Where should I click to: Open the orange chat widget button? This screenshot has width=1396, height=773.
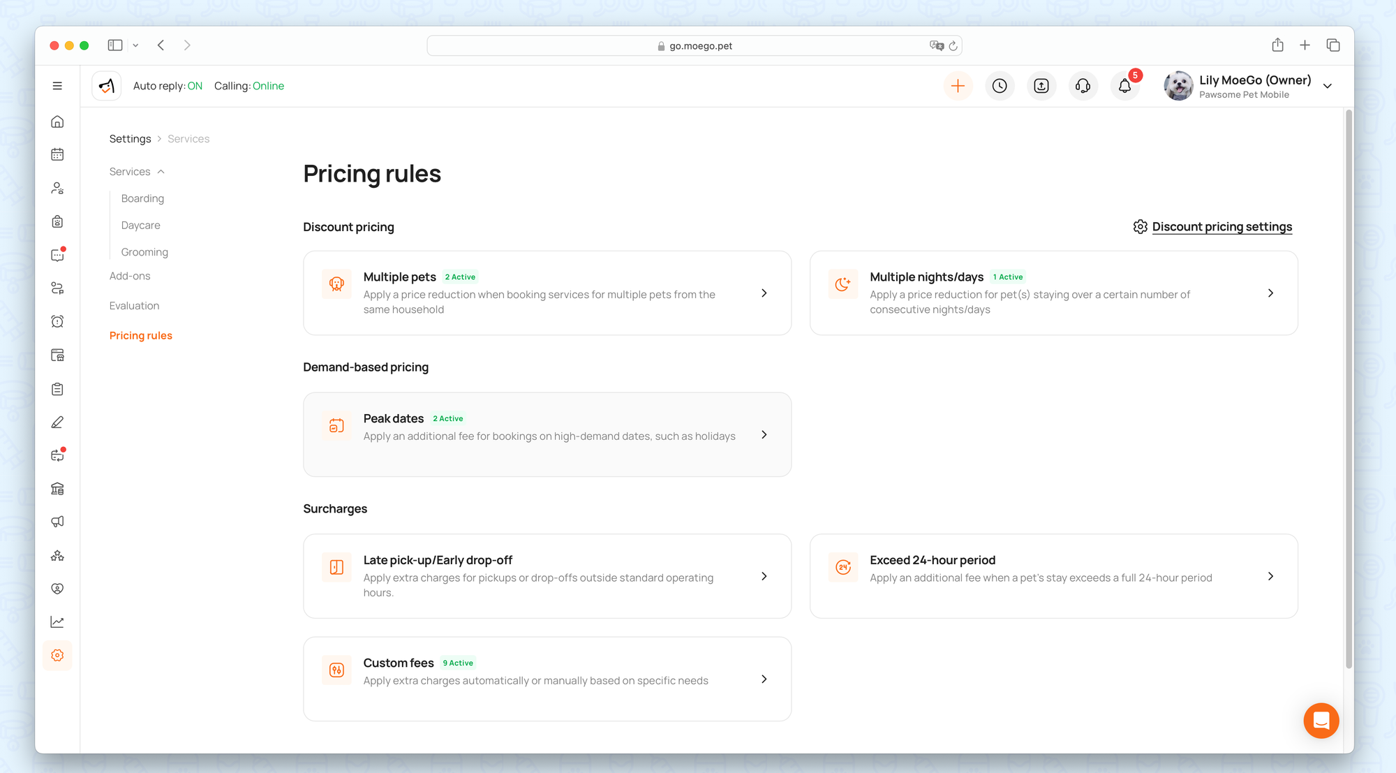click(1321, 720)
